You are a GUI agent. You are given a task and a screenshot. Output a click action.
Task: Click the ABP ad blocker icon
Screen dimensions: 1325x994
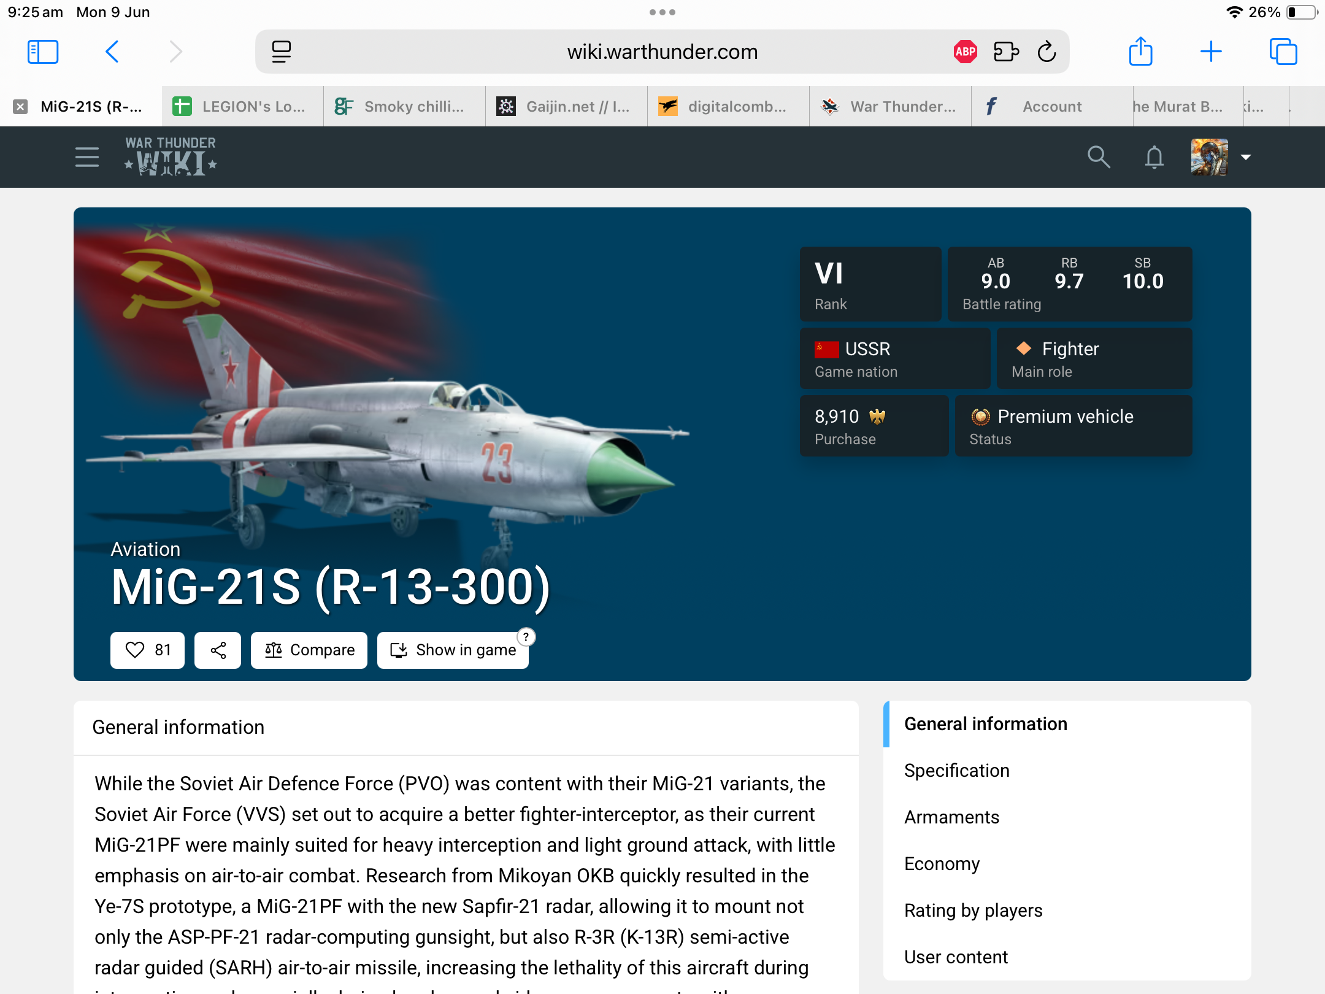pos(966,52)
